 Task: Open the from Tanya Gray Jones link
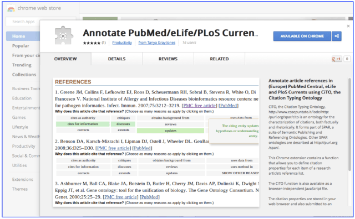[156, 43]
